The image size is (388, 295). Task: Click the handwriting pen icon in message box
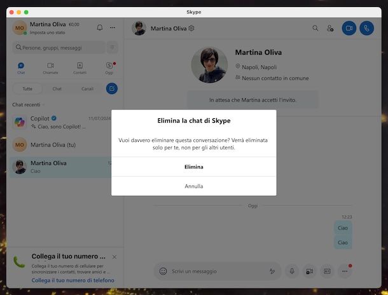pyautogui.click(x=272, y=271)
